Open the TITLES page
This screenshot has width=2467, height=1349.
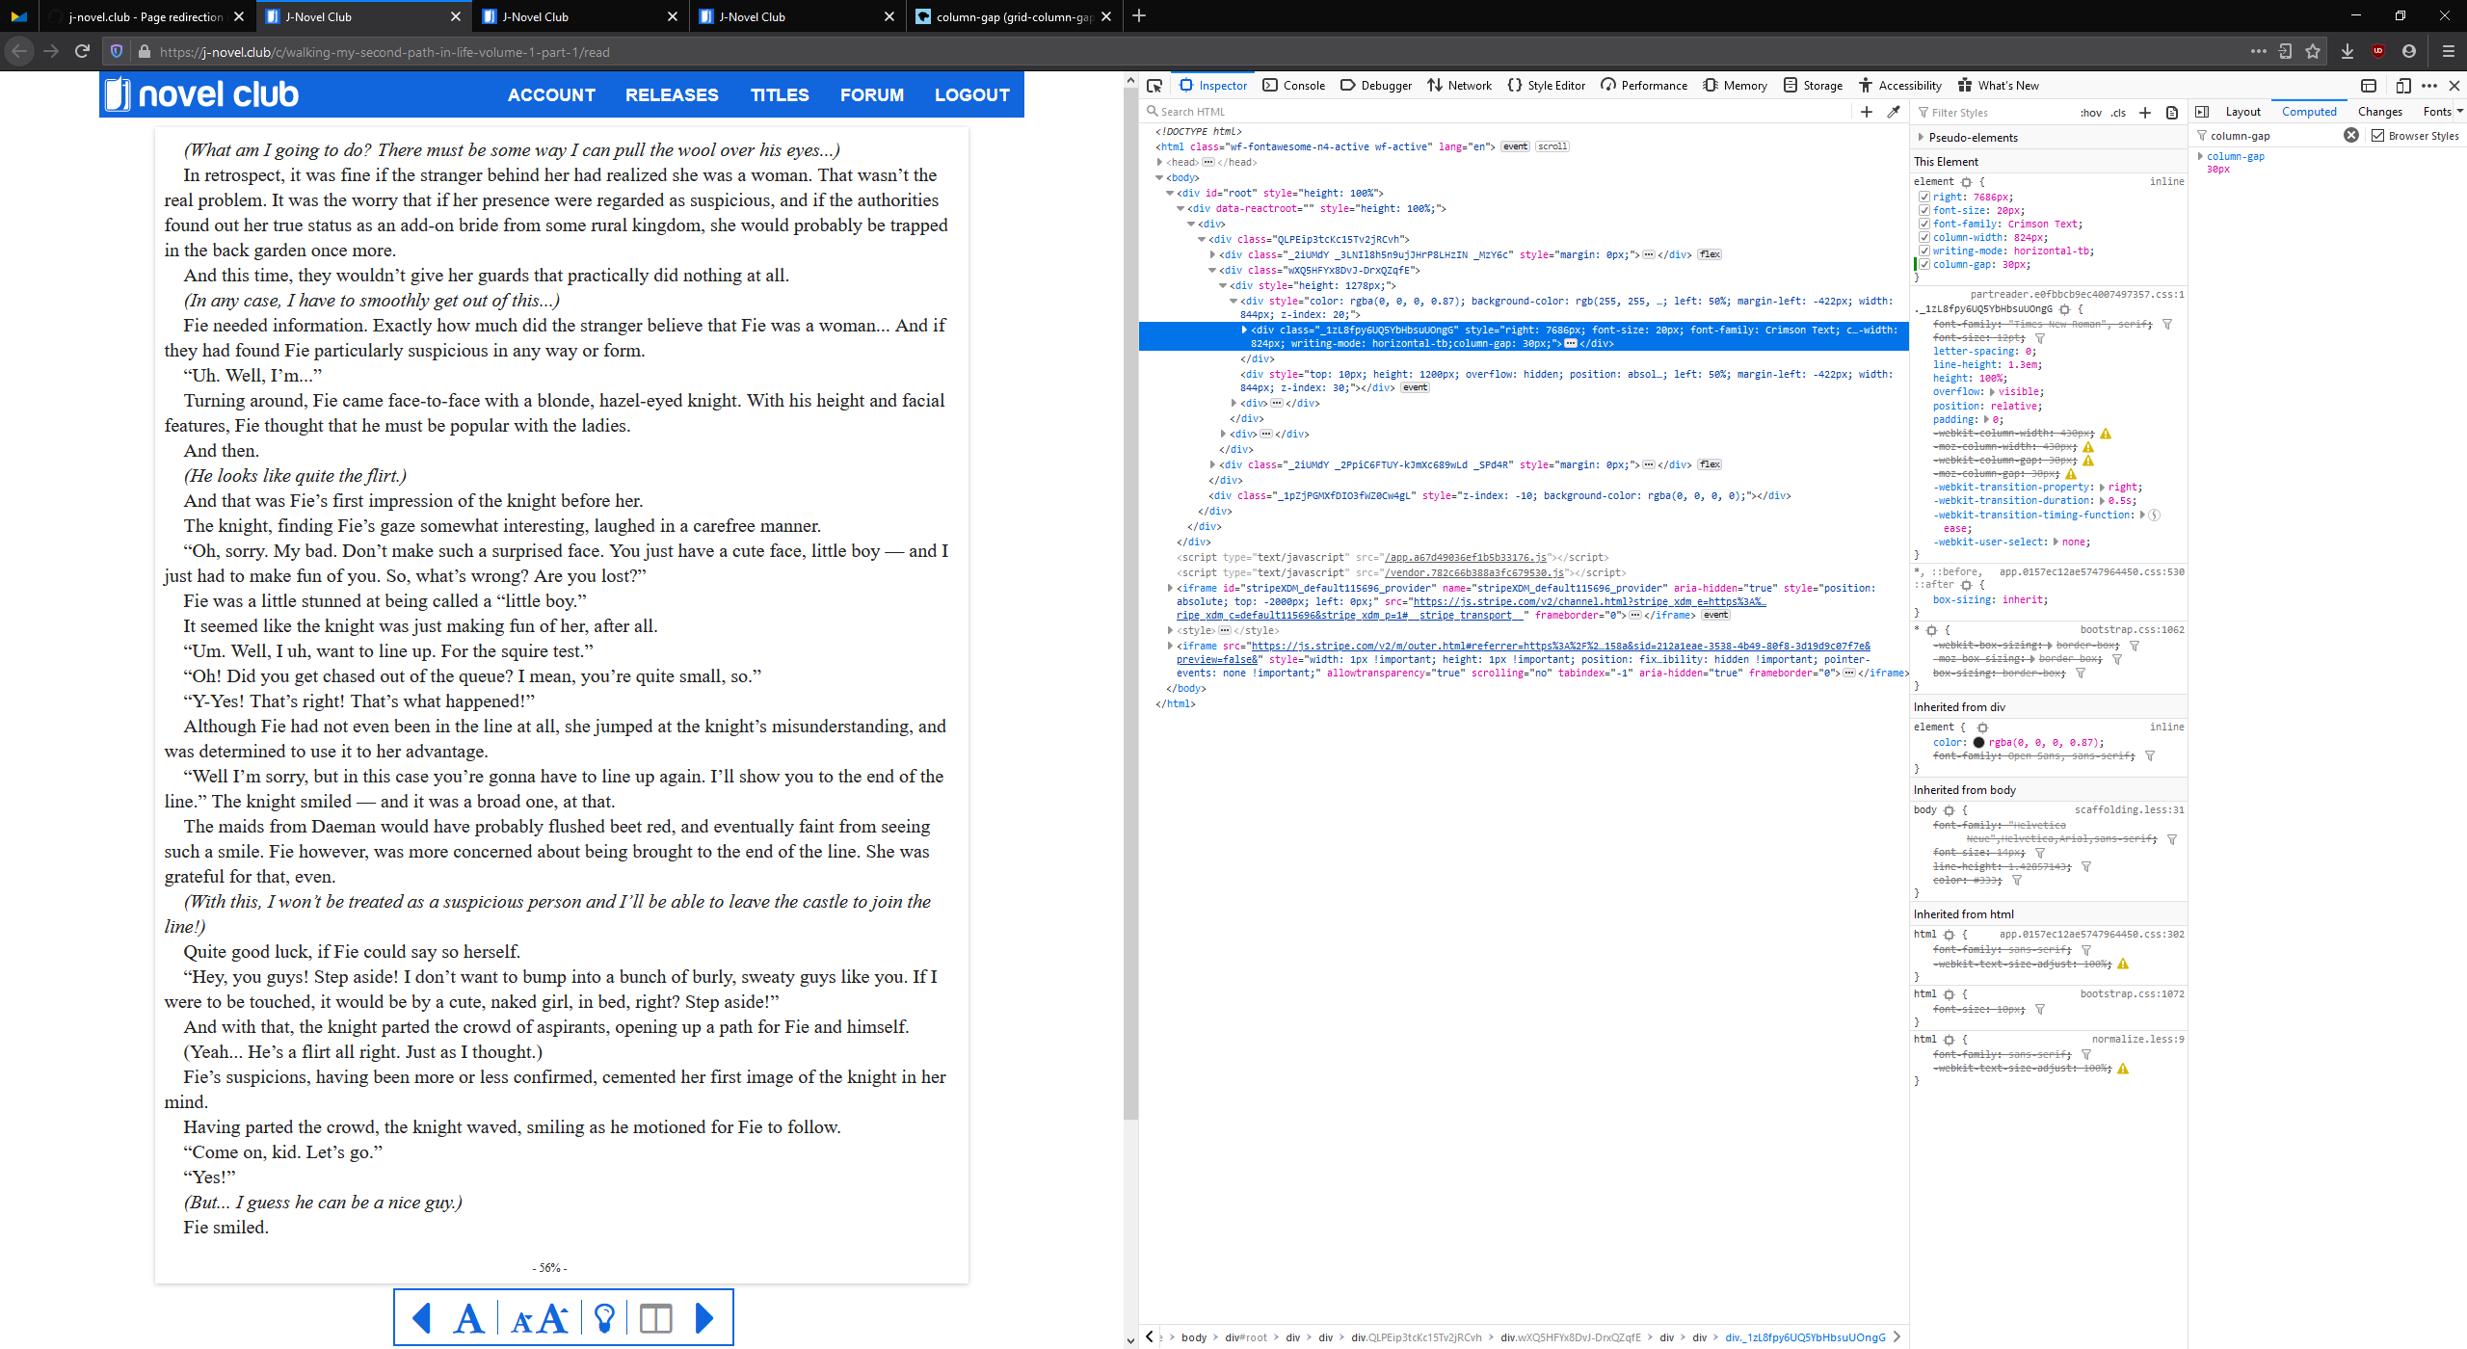coord(780,95)
